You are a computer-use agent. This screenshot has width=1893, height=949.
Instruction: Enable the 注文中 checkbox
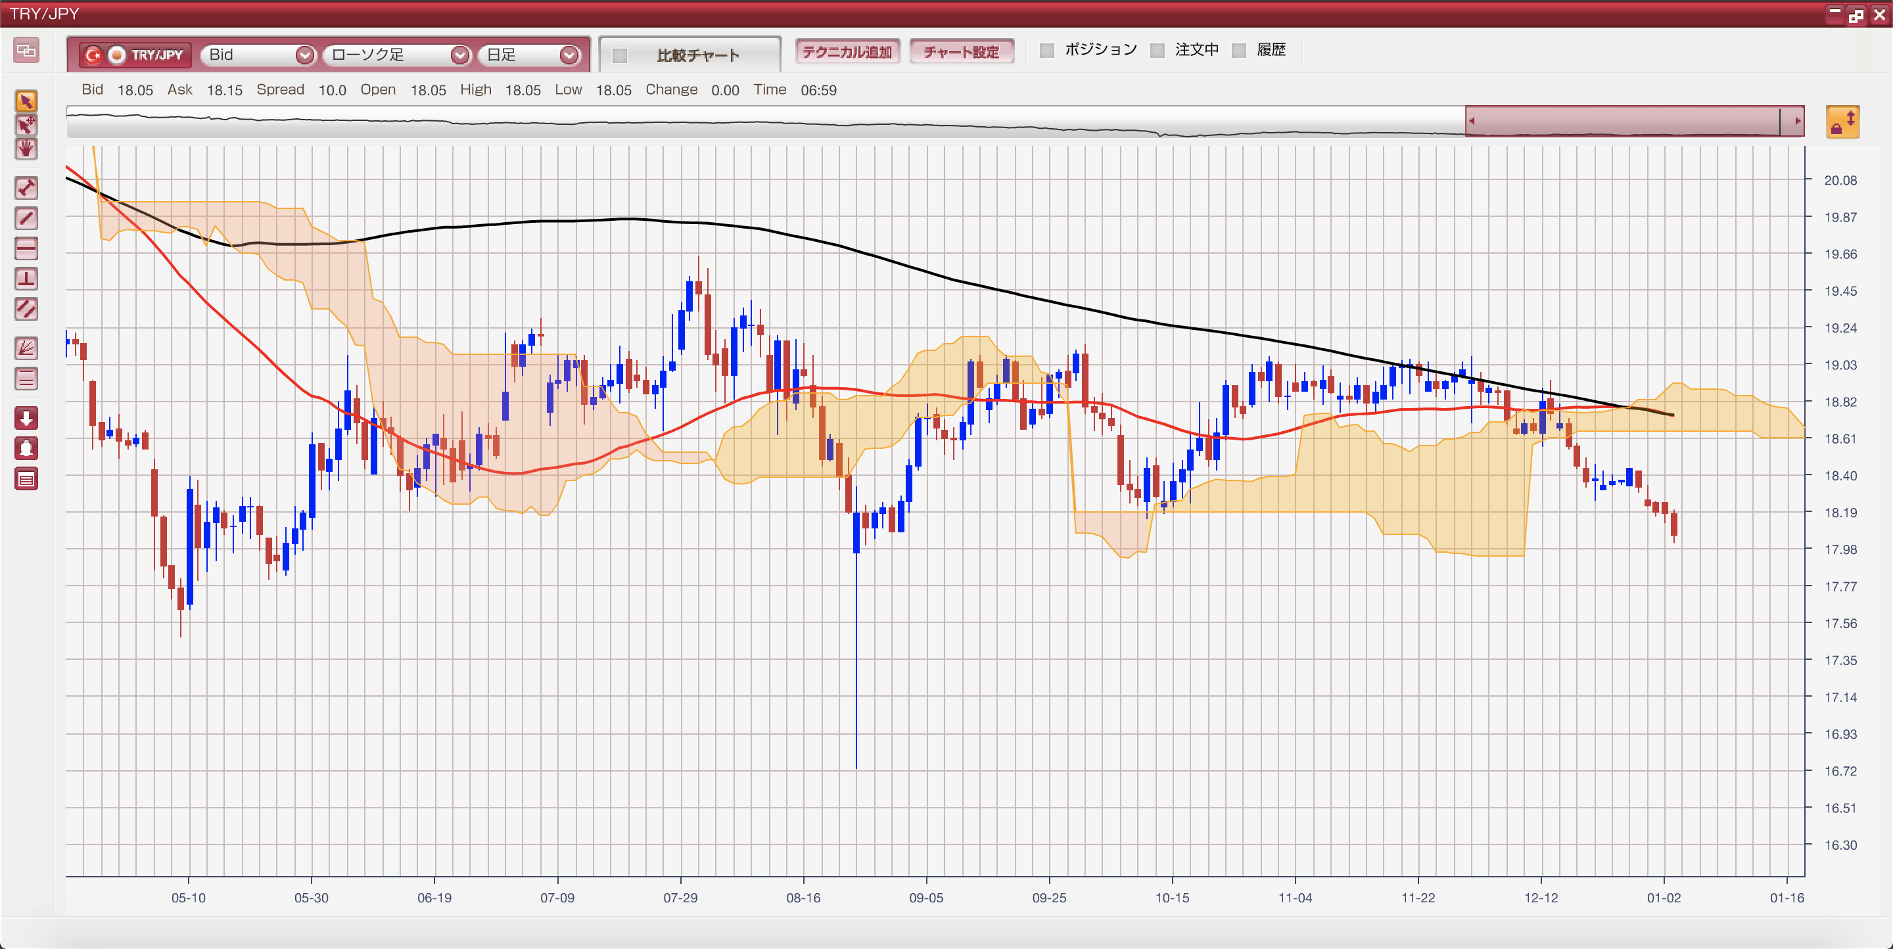(x=1157, y=50)
